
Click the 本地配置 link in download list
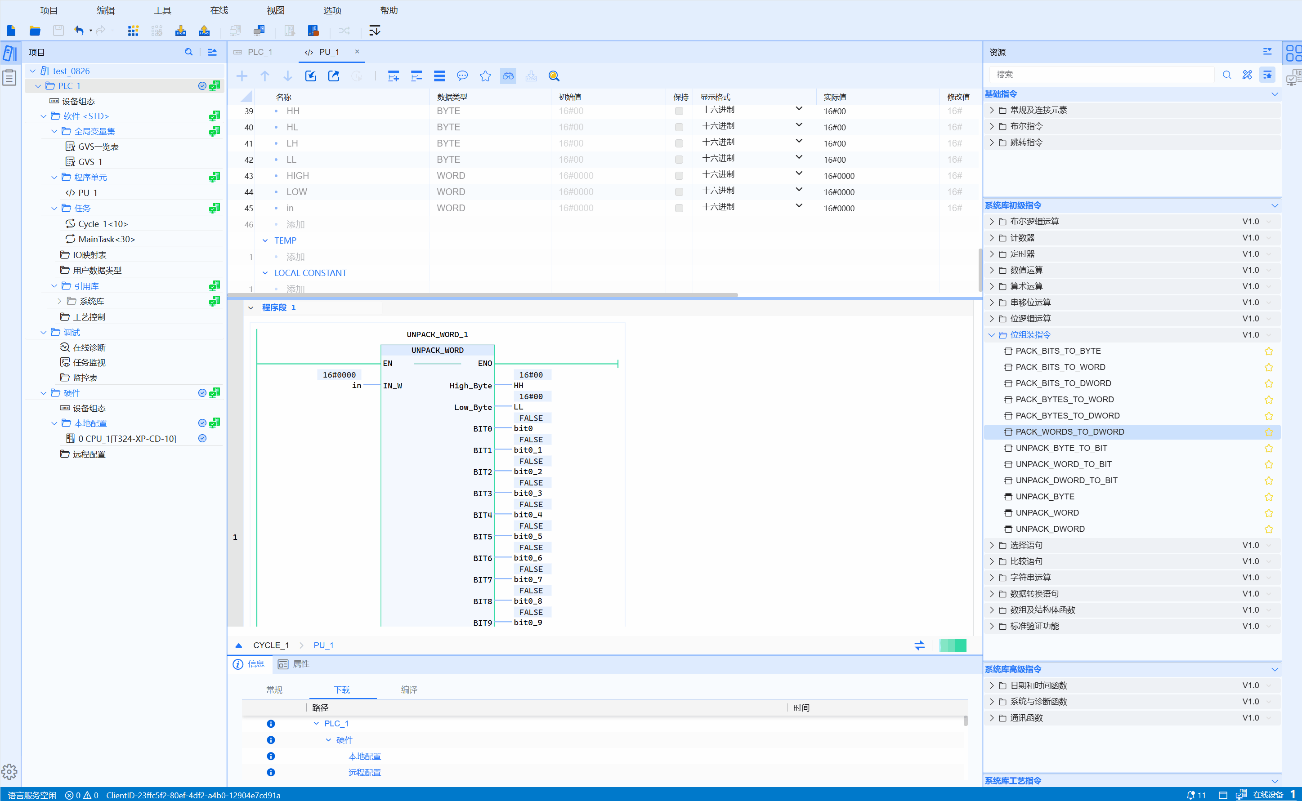click(x=365, y=756)
